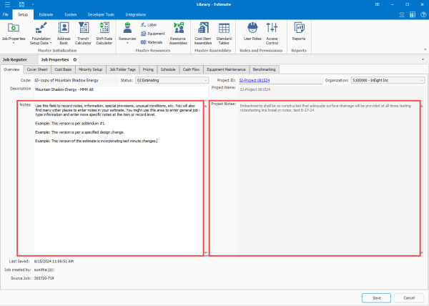The width and height of the screenshot is (429, 306).
Task: Open the Address Book
Action: (64, 28)
